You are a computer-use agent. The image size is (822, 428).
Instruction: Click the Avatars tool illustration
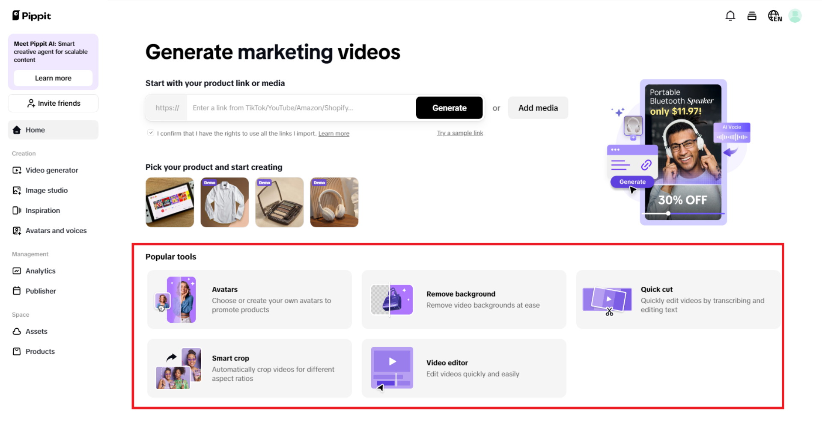click(176, 300)
